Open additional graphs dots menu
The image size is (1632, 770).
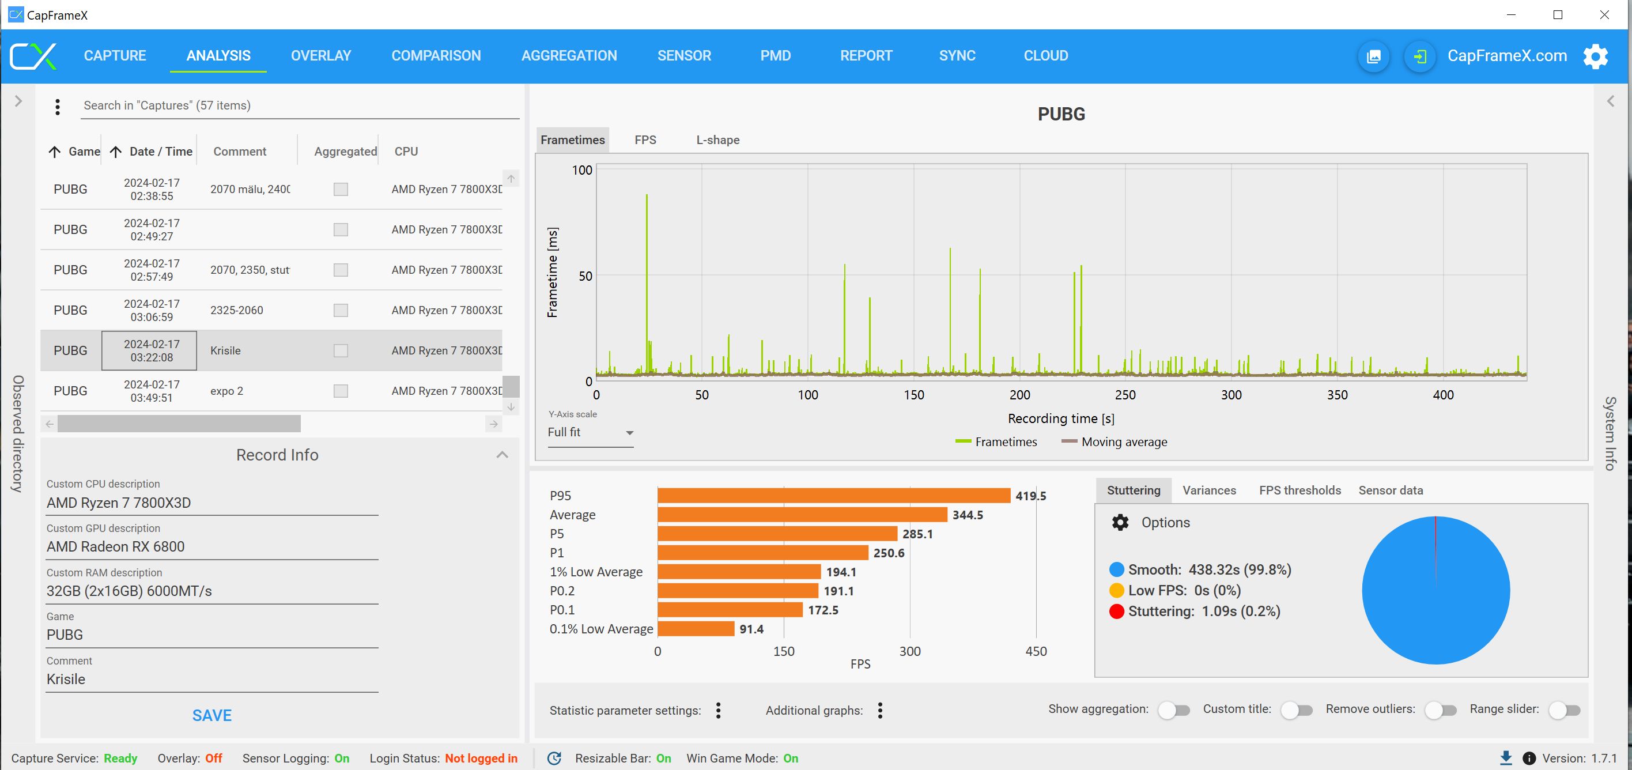point(880,711)
